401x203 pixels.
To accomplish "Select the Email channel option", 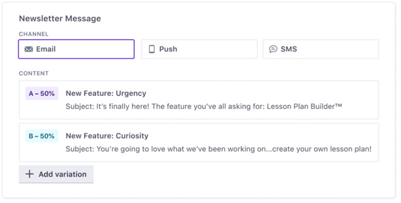I will coord(76,49).
